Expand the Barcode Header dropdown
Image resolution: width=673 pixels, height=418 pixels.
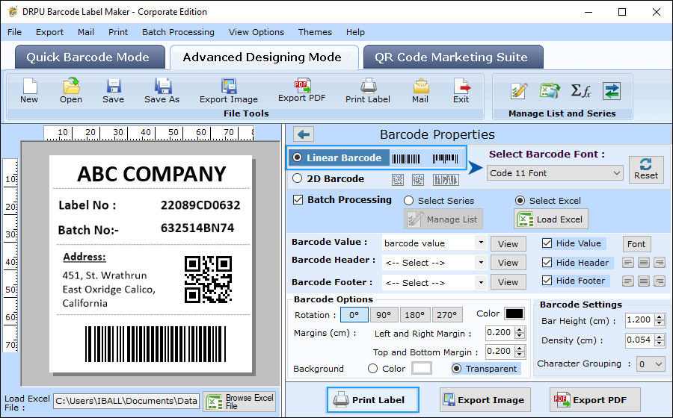[x=481, y=262]
